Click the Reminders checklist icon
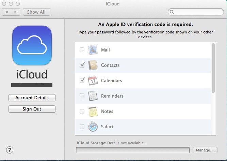 [x=93, y=96]
